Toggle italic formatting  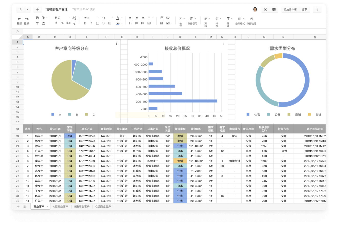[91, 23]
